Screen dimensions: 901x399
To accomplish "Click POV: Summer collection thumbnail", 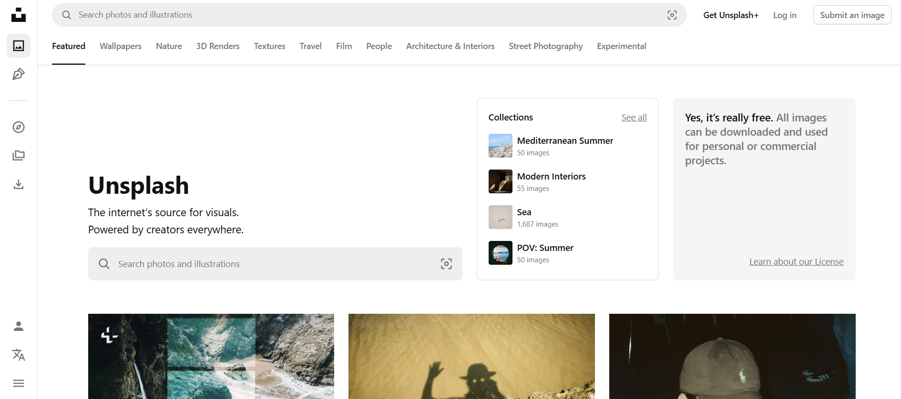I will coord(500,253).
